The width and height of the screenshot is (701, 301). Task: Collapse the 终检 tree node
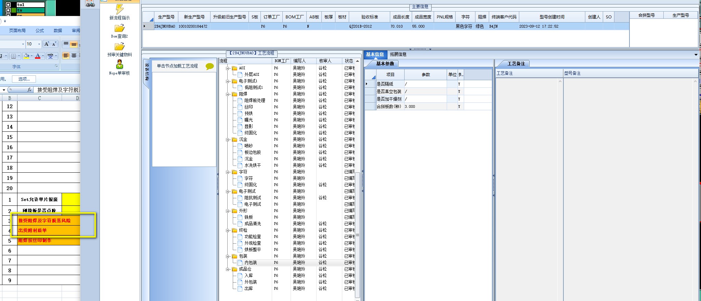click(228, 230)
